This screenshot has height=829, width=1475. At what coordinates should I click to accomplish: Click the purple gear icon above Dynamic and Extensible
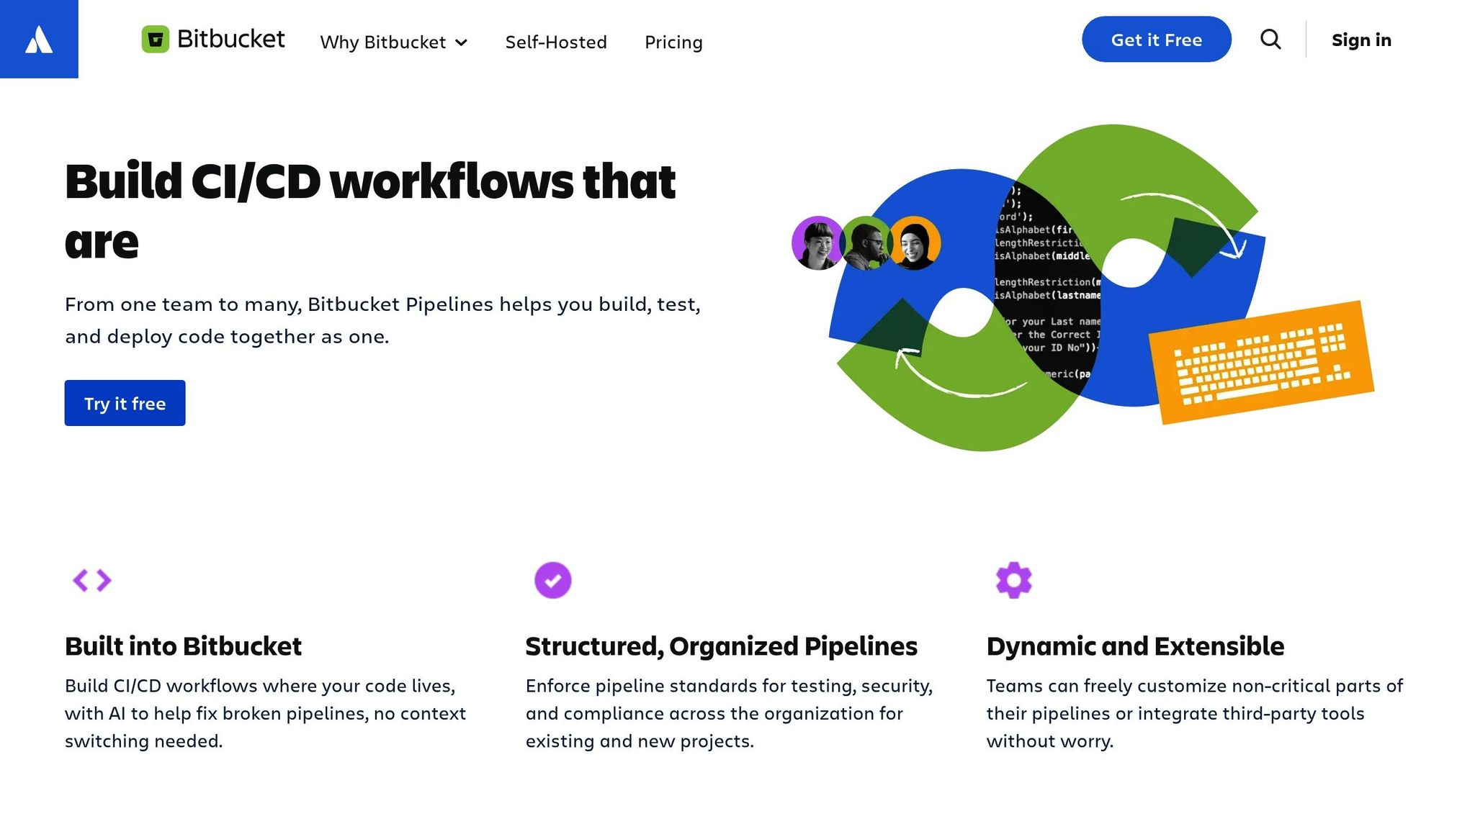1013,580
